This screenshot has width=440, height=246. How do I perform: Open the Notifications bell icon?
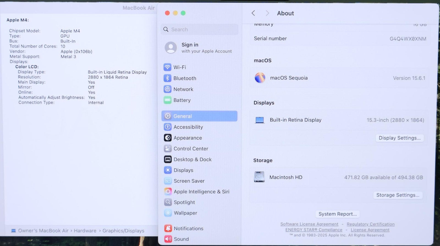click(x=168, y=228)
